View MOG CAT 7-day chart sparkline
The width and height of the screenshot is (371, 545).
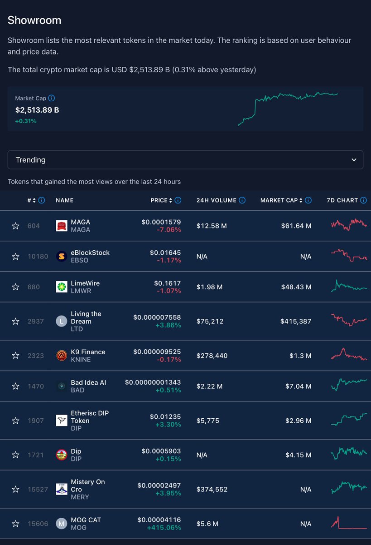coord(349,522)
